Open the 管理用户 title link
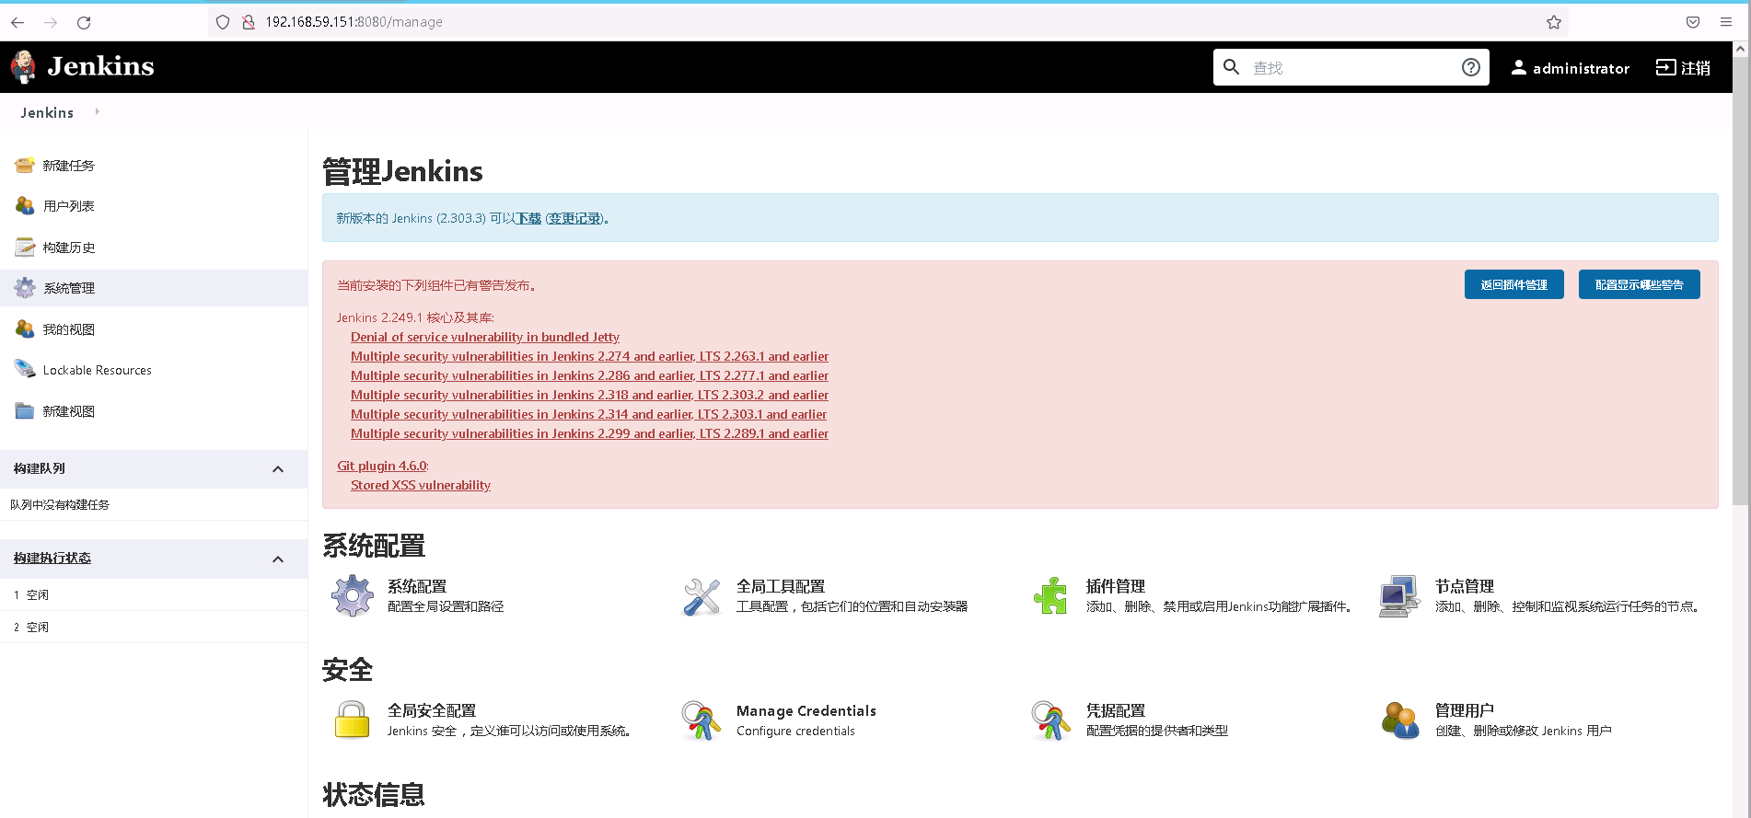This screenshot has width=1751, height=818. 1465,710
